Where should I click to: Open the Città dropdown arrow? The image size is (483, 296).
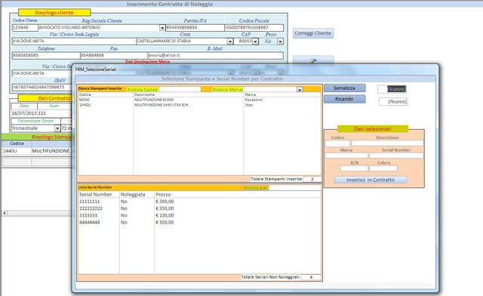(230, 42)
